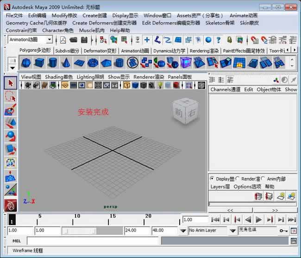This screenshot has height=258, width=301.
Task: Open the viewport Panels menu
Action: (x=180, y=77)
